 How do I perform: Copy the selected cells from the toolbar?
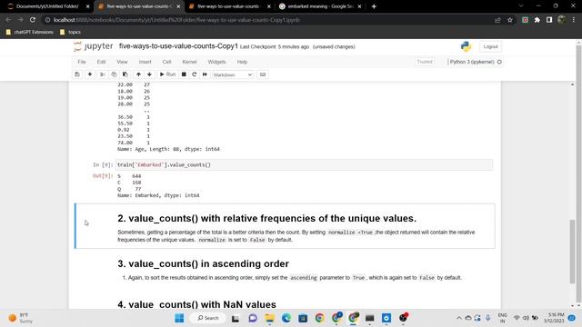point(114,74)
